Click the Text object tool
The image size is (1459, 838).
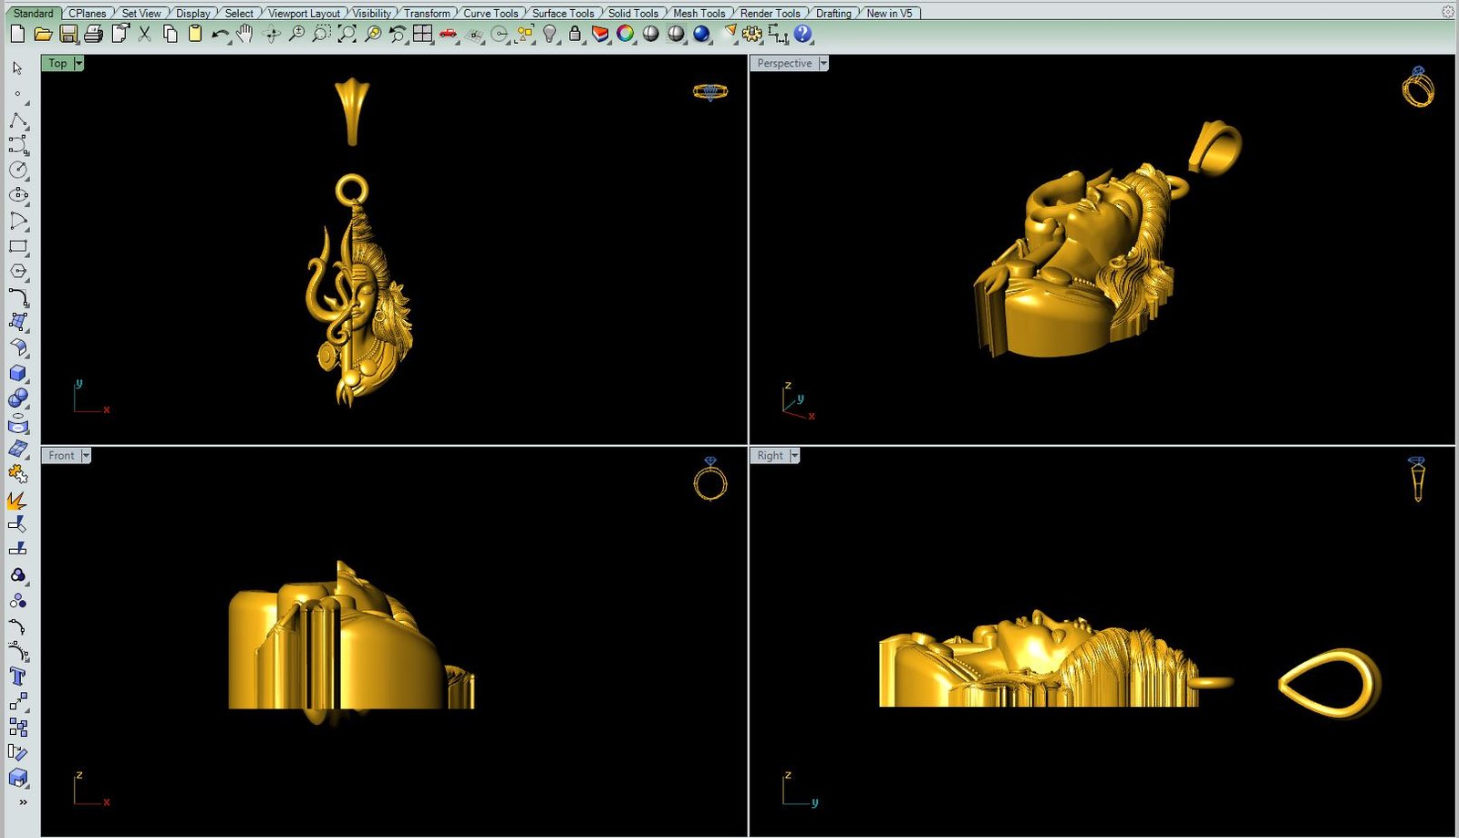click(x=17, y=677)
